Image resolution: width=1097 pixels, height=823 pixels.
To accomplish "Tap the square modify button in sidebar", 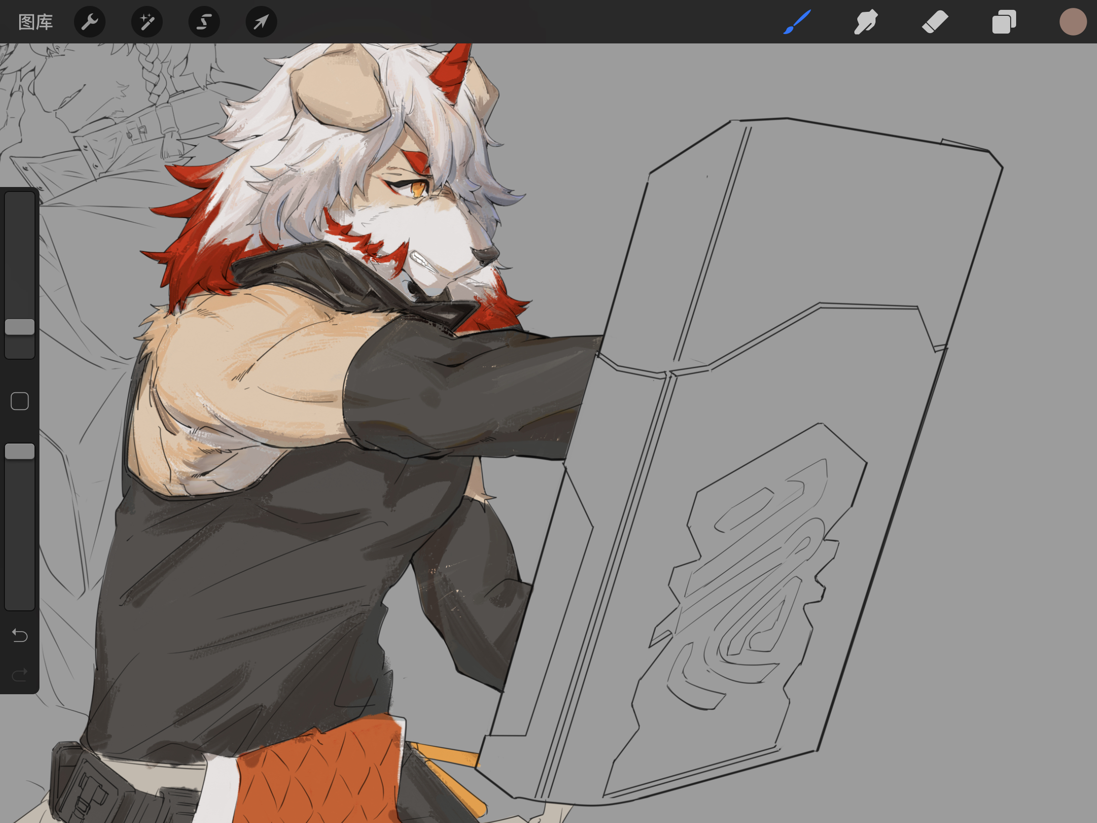I will pos(20,401).
